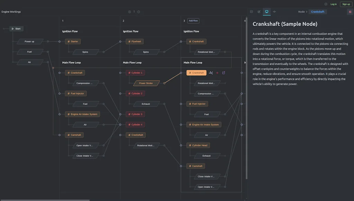Click the Add Flow button in column 3

point(193,20)
